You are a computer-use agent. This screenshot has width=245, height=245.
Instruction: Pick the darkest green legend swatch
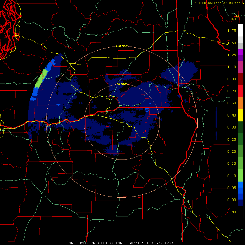coord(240,127)
